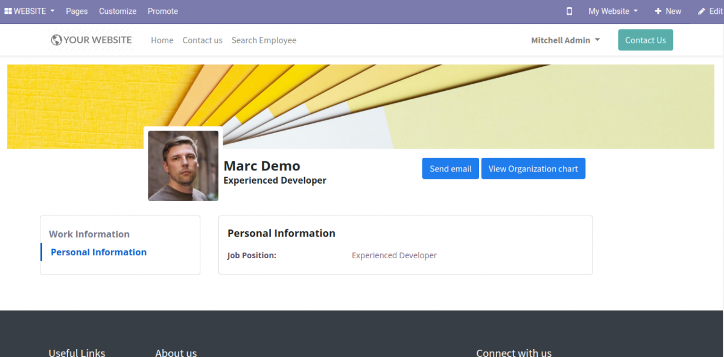This screenshot has height=357, width=724.
Task: Switch to the Work Information tab
Action: point(89,234)
